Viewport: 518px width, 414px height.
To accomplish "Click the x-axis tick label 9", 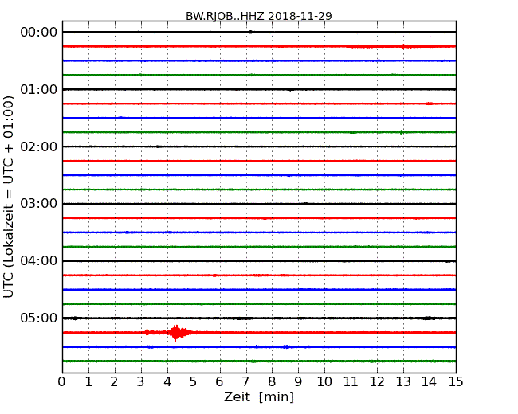I will click(x=298, y=381).
